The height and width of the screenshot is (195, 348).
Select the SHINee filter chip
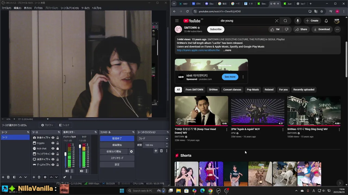(x=213, y=90)
